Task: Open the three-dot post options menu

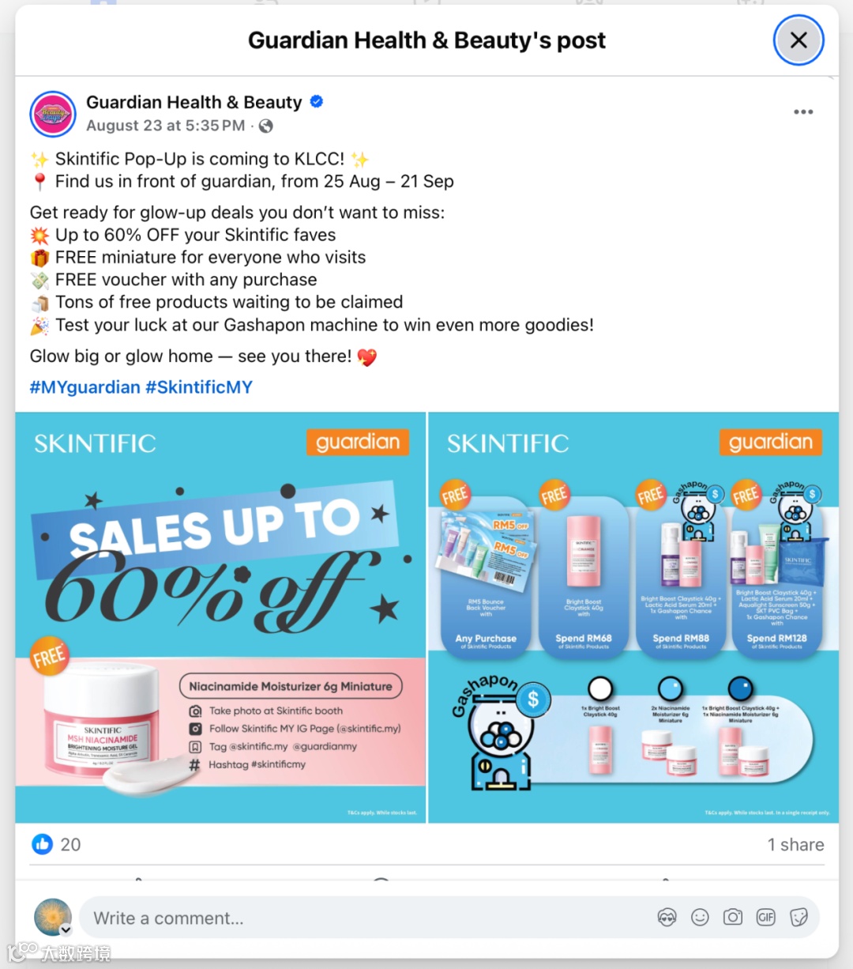Action: (803, 112)
